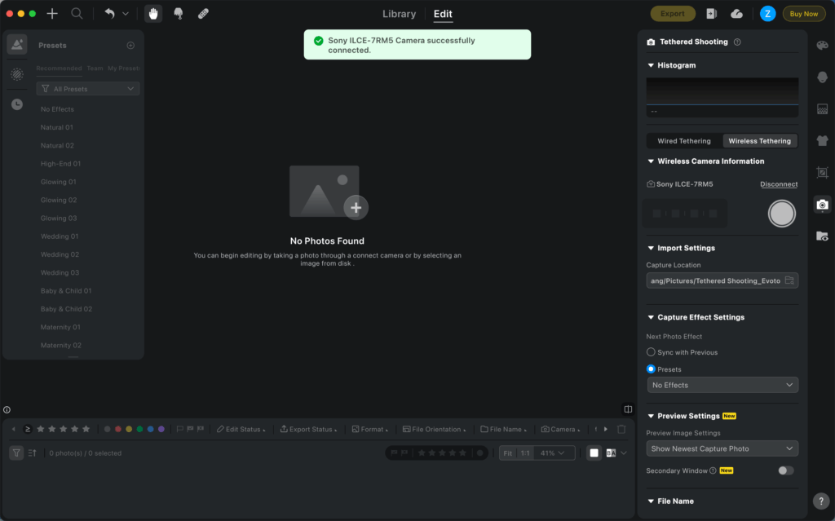Select the healing bandage tool
The height and width of the screenshot is (521, 835).
tap(203, 14)
